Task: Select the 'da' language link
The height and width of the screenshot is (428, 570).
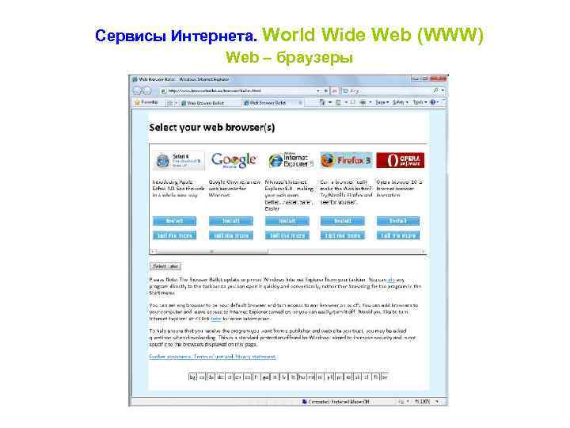Action: pyautogui.click(x=211, y=377)
